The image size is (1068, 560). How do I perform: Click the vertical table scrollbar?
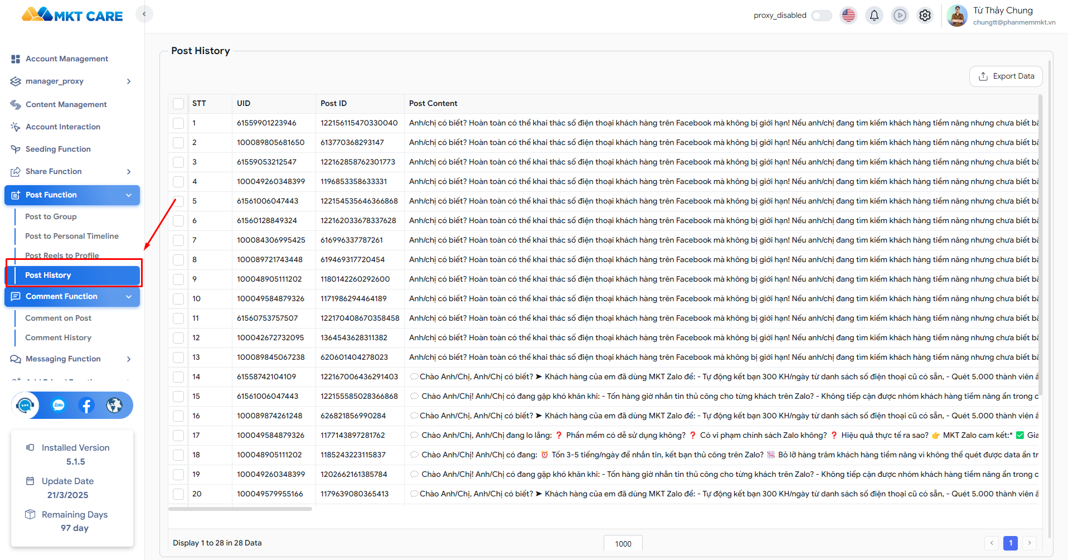point(1041,245)
